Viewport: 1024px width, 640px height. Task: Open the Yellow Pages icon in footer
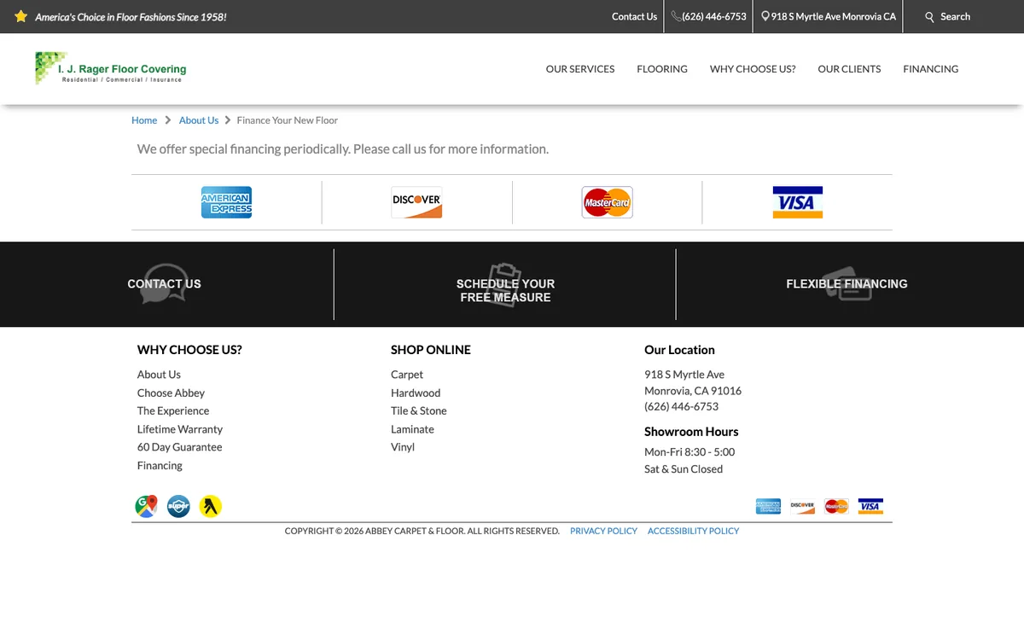(211, 506)
